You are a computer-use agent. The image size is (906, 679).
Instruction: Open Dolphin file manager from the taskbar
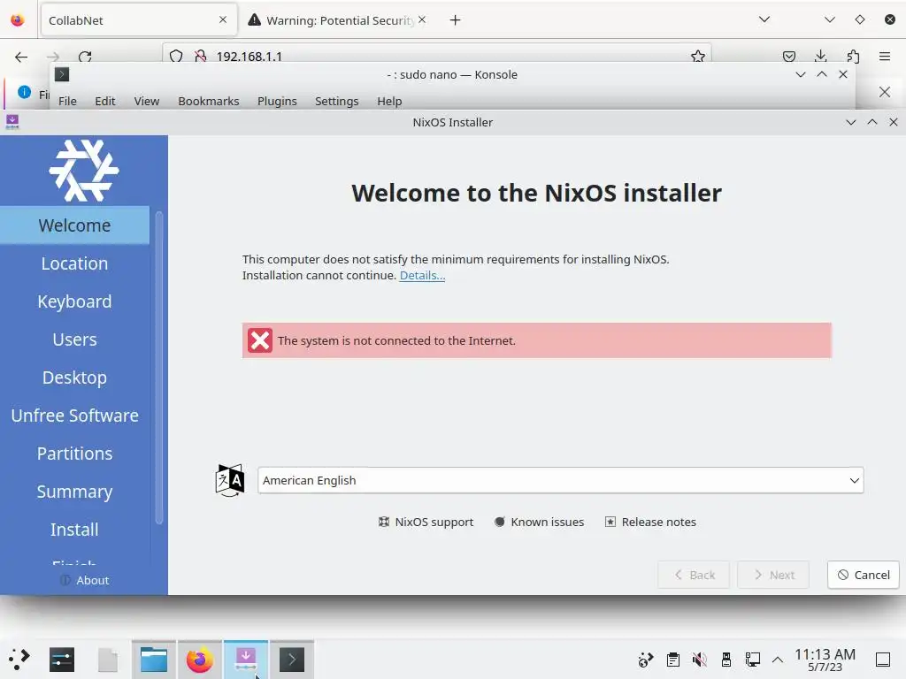pyautogui.click(x=154, y=660)
